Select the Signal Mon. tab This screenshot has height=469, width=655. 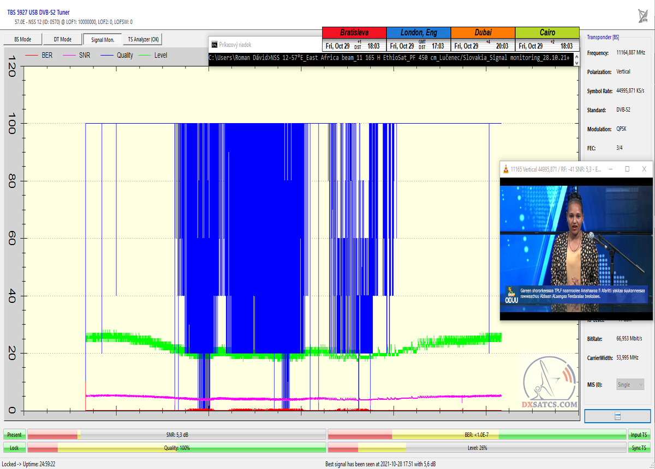tap(103, 39)
